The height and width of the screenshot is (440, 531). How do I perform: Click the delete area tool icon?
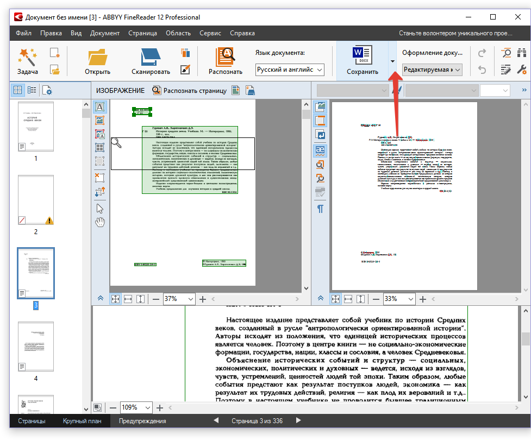99,177
